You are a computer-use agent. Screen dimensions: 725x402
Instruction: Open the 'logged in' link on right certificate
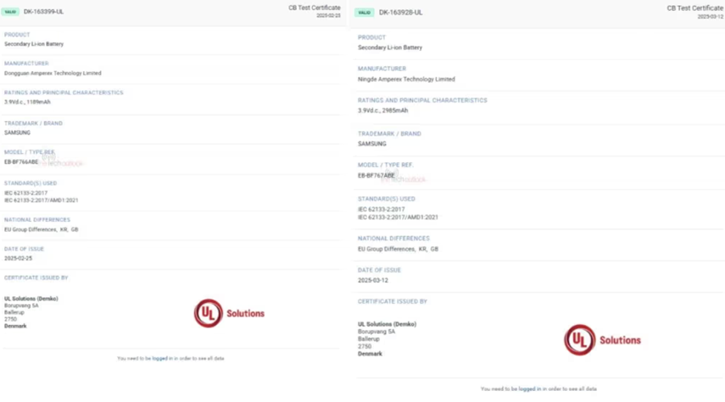tap(529, 388)
